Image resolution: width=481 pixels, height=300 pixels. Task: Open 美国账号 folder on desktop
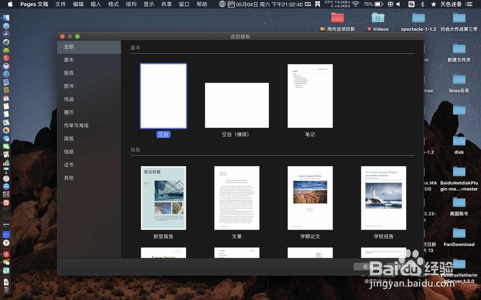point(459,203)
